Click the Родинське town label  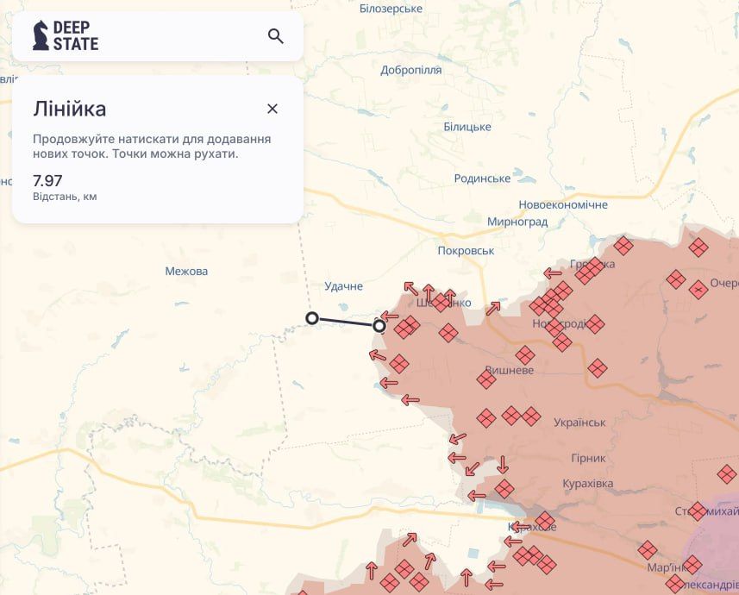pyautogui.click(x=482, y=178)
